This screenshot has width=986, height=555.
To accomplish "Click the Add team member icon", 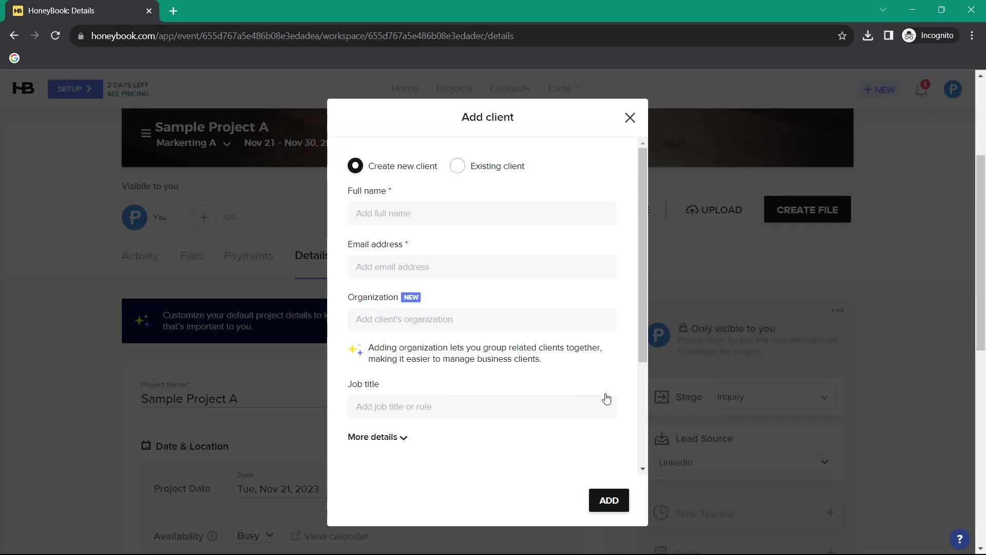I will [x=203, y=217].
